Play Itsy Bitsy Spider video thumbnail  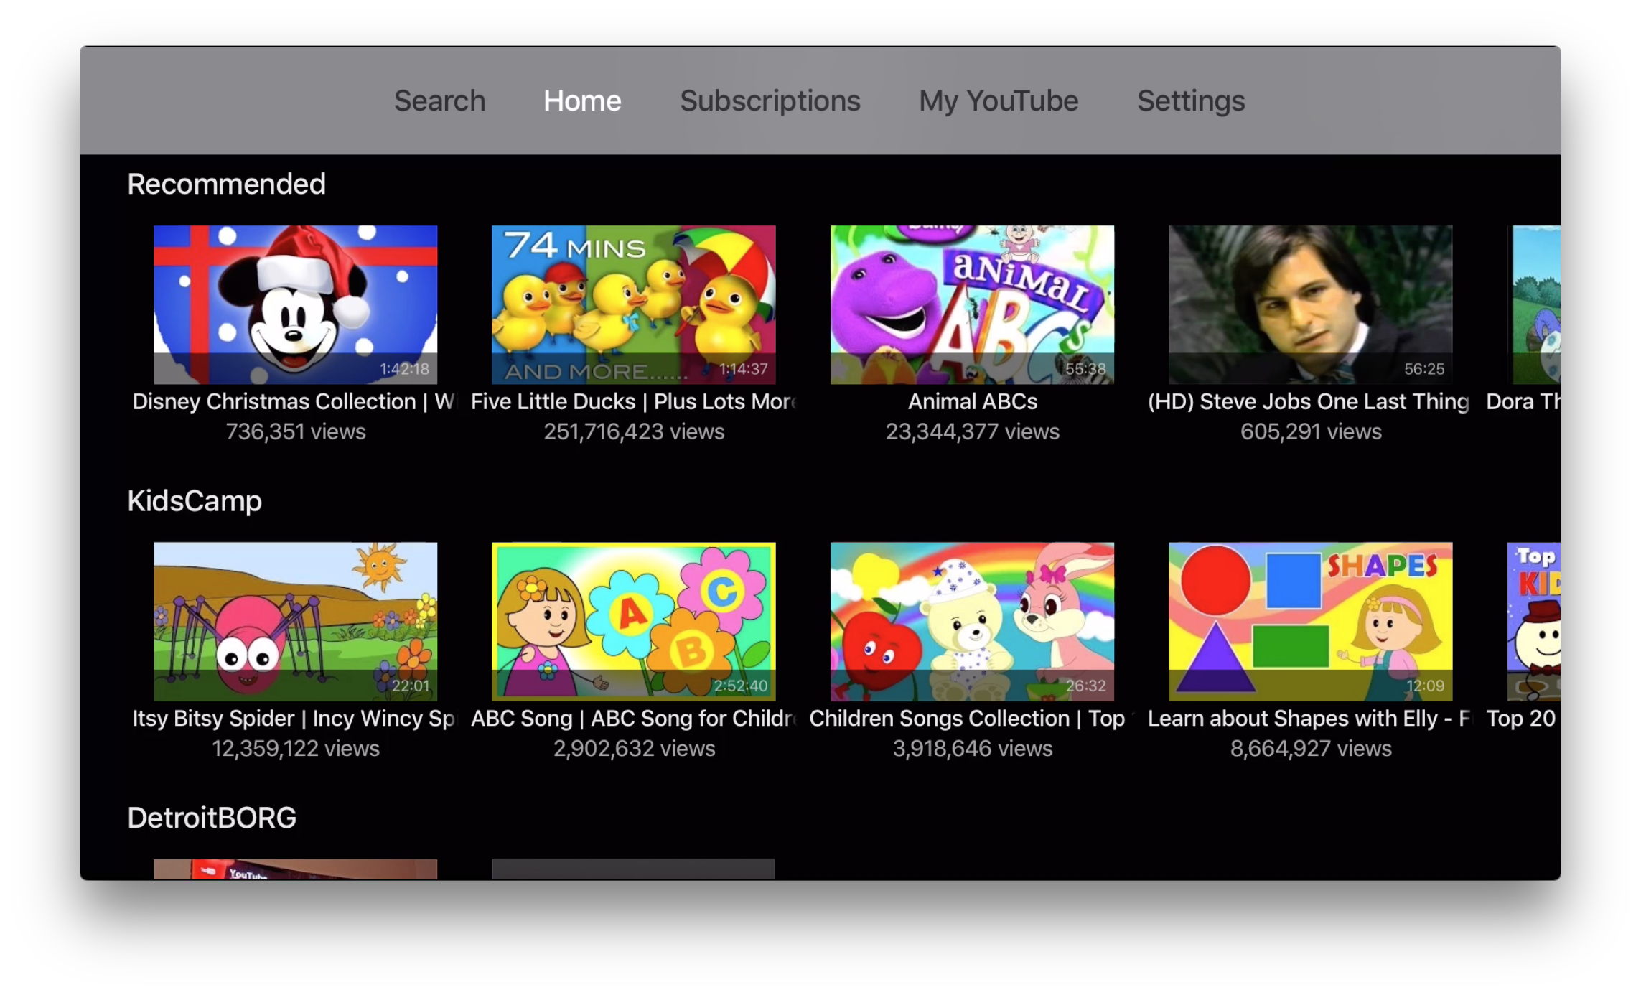click(x=295, y=621)
